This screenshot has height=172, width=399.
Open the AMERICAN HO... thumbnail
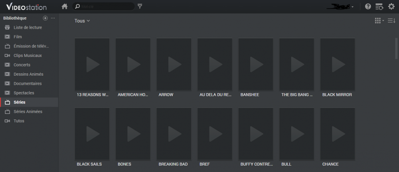click(x=133, y=64)
